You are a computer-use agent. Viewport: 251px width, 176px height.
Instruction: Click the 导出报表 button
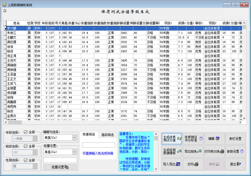[x=193, y=151]
